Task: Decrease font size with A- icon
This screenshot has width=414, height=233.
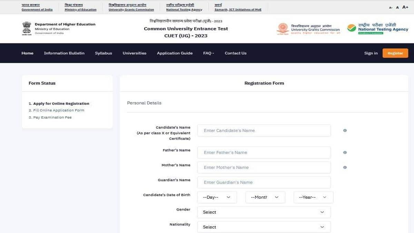Action: pyautogui.click(x=391, y=8)
